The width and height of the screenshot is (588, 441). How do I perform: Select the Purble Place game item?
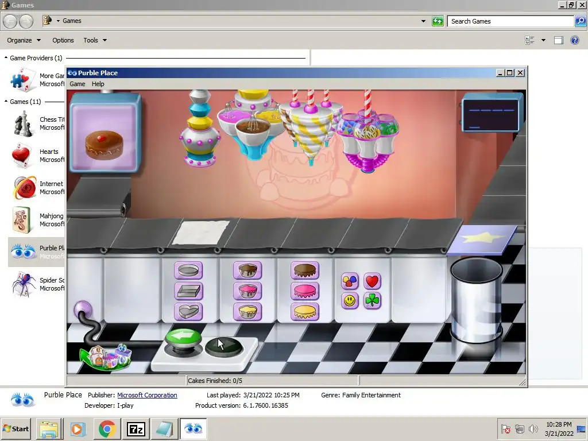tap(37, 252)
